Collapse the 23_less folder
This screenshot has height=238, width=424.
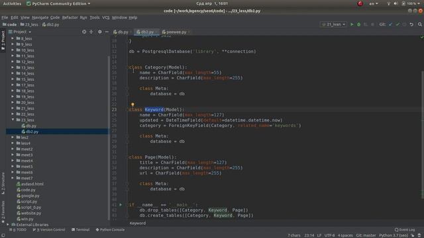pos(13,120)
